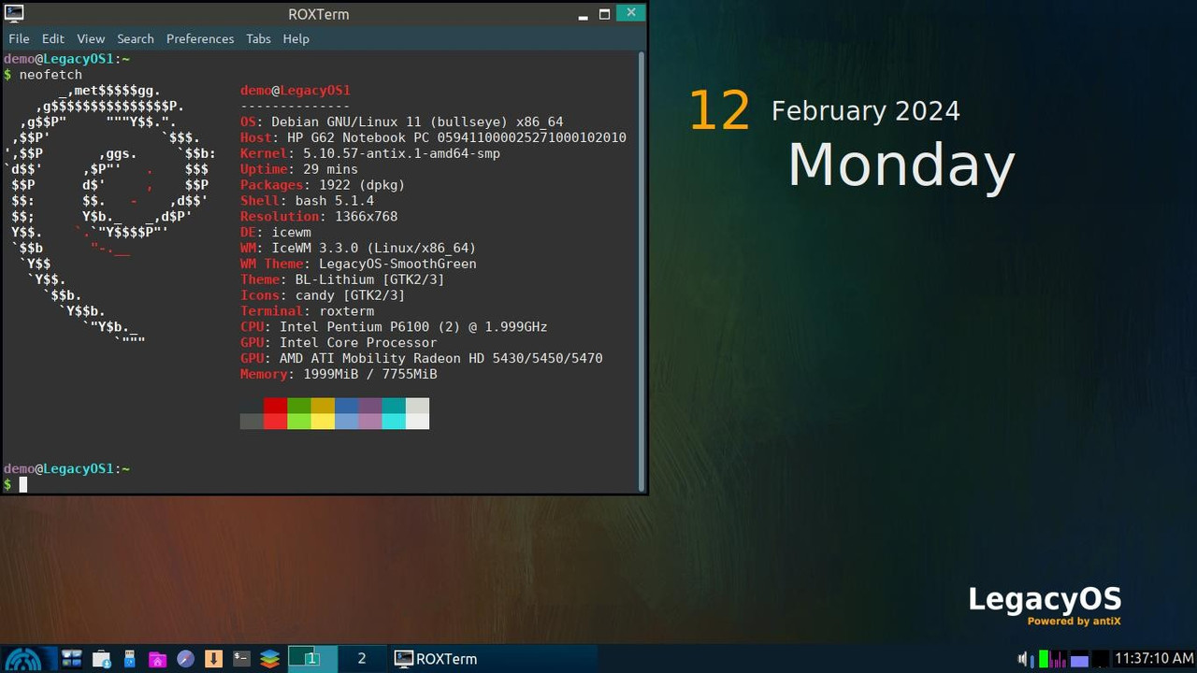Click the terminal cursor at the prompt

23,484
